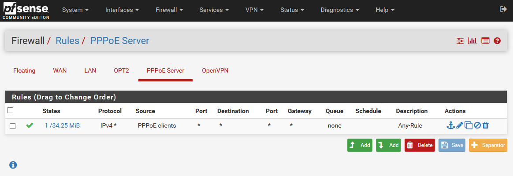Disable the Any-Rule with ban icon
The width and height of the screenshot is (513, 176).
point(477,125)
